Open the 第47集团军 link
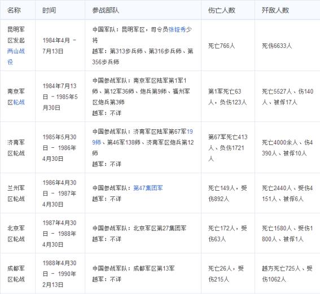Viewport: 320px width, 294px height. (x=148, y=188)
